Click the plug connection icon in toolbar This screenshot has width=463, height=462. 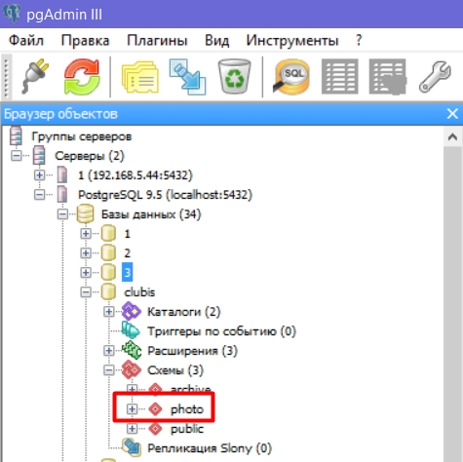(35, 76)
